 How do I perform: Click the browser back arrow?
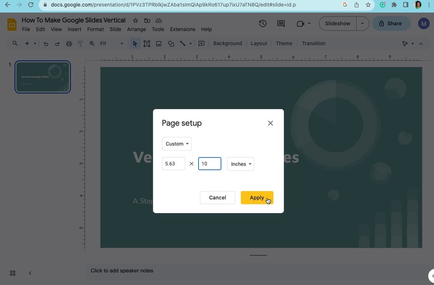point(8,5)
